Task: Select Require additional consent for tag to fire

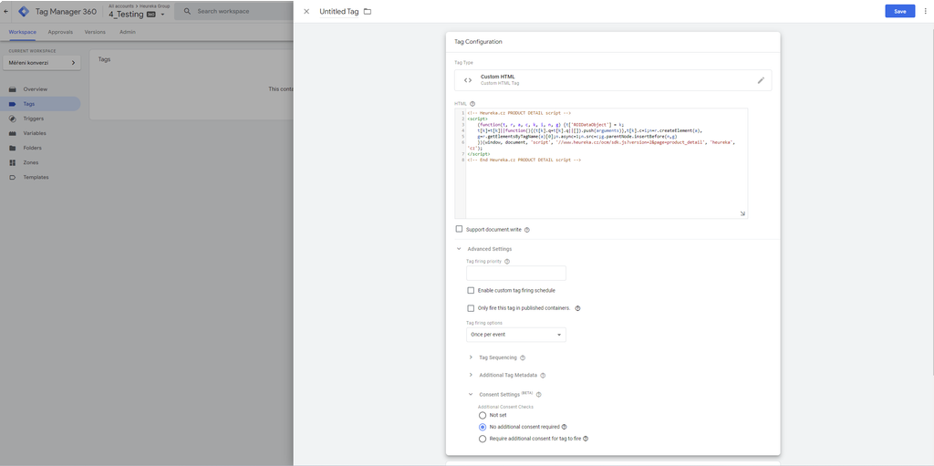Action: tap(483, 439)
